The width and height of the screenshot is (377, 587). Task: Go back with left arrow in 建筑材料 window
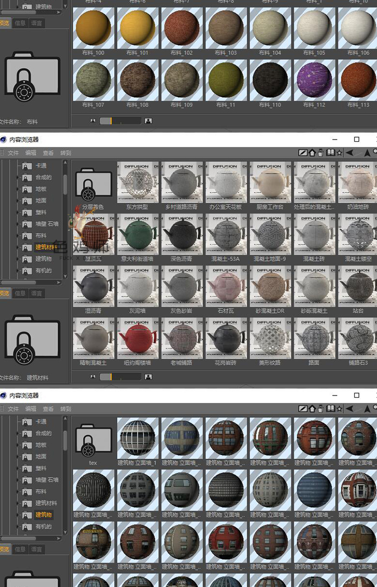tap(350, 152)
